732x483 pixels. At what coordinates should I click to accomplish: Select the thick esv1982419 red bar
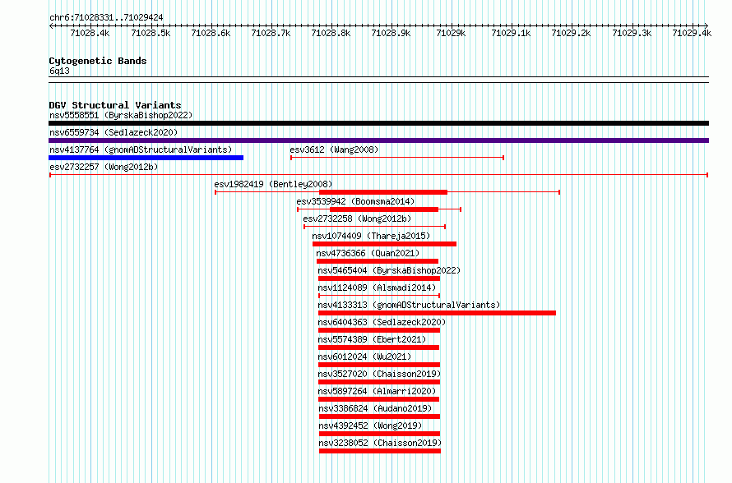click(383, 192)
